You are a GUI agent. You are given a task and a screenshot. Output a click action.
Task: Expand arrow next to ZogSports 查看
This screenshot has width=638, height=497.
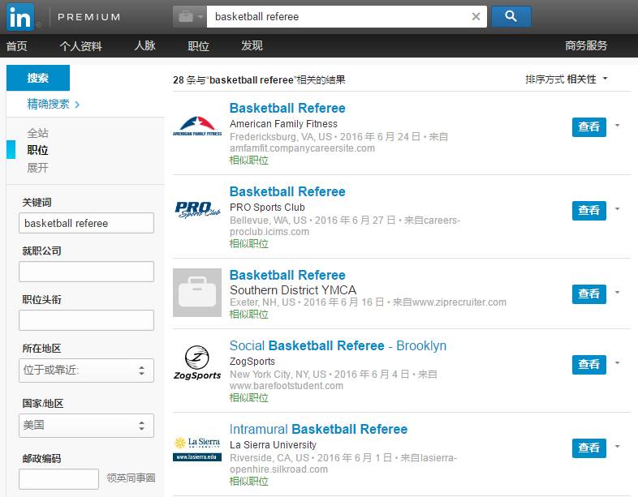(x=617, y=363)
